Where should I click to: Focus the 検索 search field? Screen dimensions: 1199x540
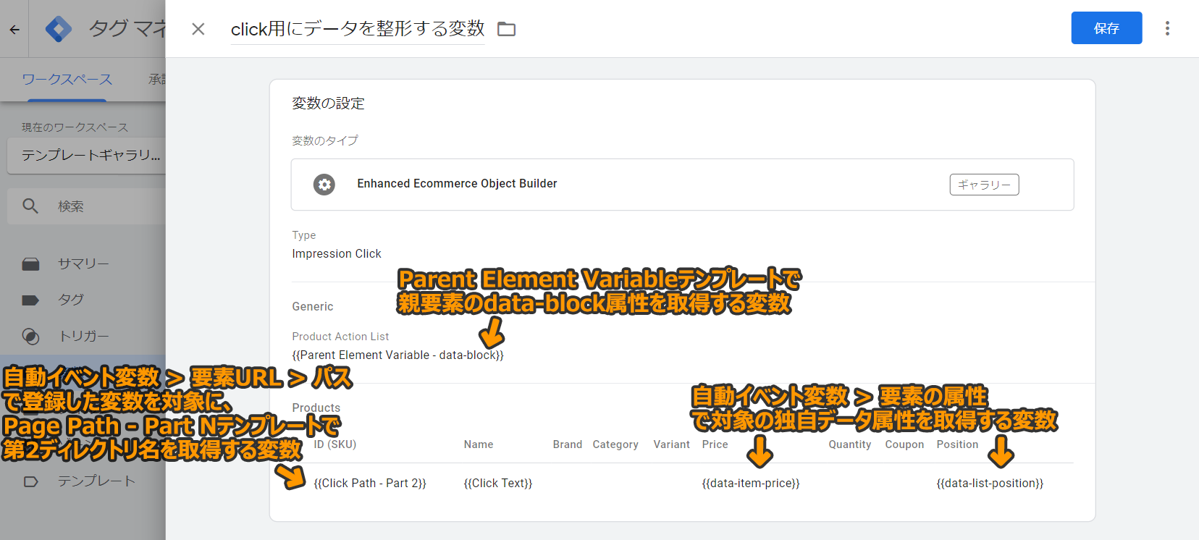coord(87,206)
